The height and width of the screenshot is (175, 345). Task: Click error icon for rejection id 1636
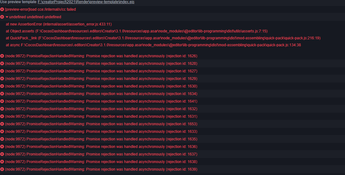[2, 147]
